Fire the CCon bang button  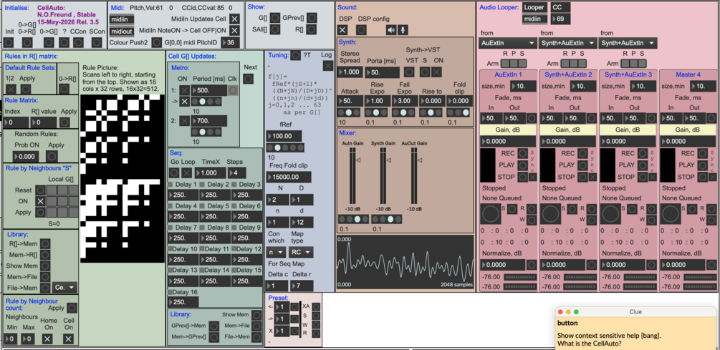tap(80, 42)
